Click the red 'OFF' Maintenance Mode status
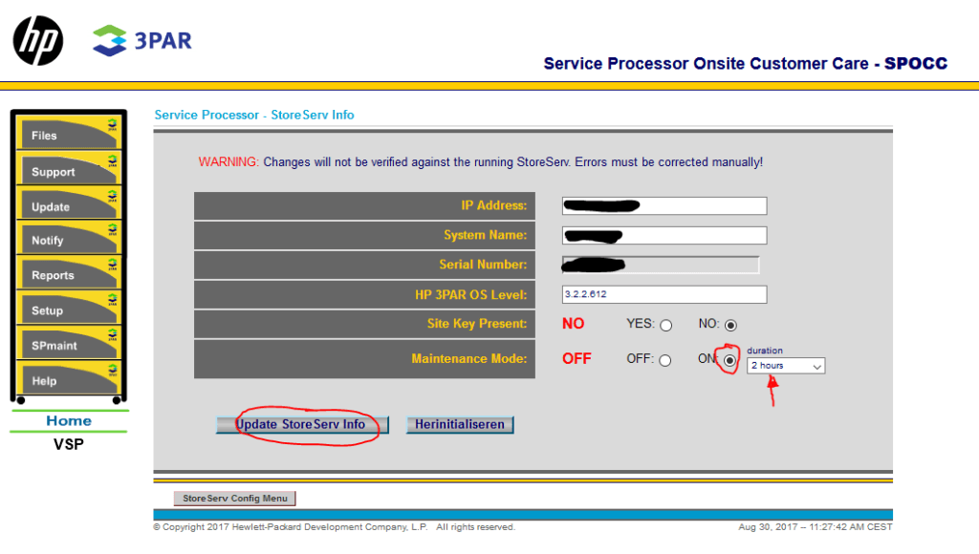 577,359
